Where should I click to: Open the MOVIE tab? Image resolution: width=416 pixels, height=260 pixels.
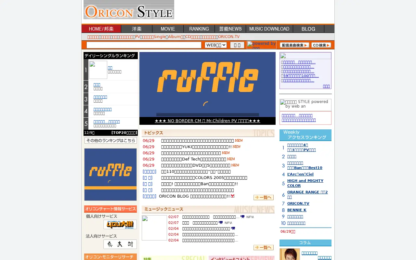168,29
